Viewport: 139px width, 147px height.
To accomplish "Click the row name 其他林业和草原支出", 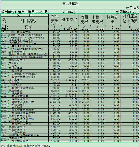I will click(24, 113).
